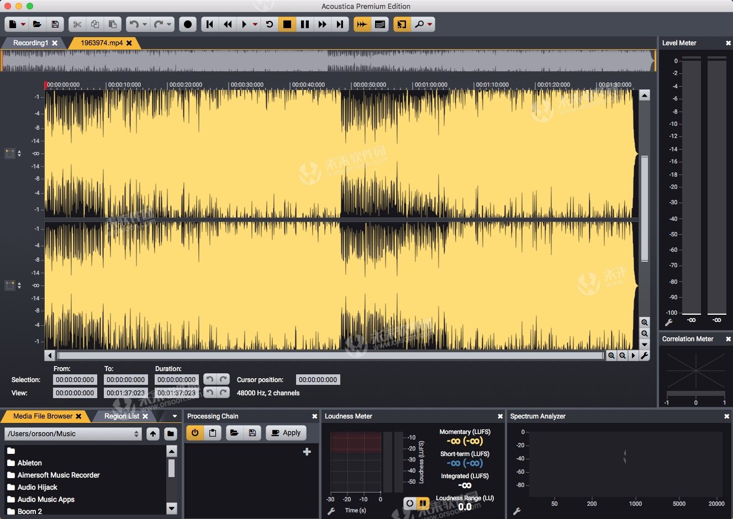Rewind playback with the double-left arrows
The width and height of the screenshot is (733, 519).
(227, 24)
